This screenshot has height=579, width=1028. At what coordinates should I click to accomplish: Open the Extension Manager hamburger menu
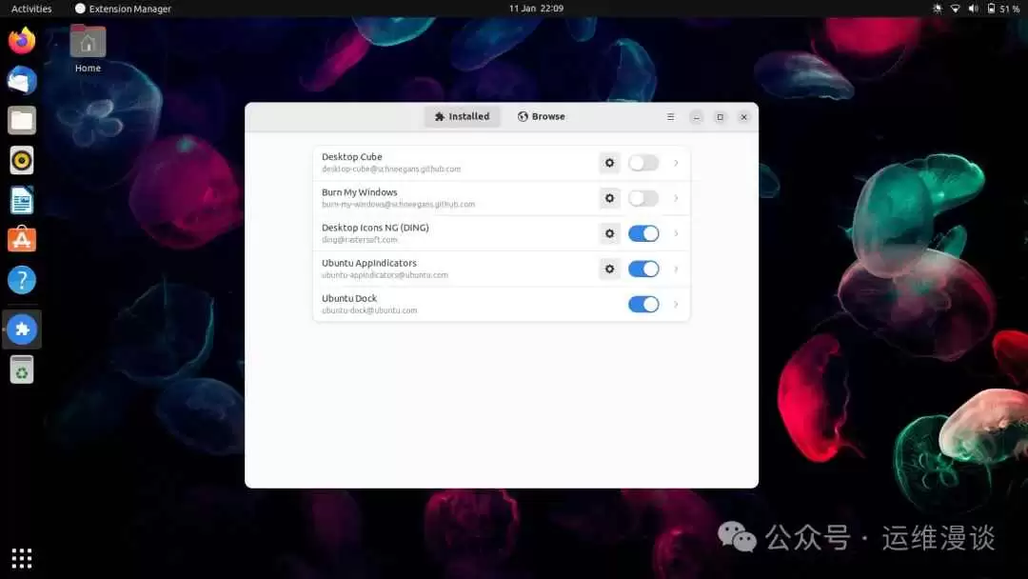pyautogui.click(x=670, y=116)
